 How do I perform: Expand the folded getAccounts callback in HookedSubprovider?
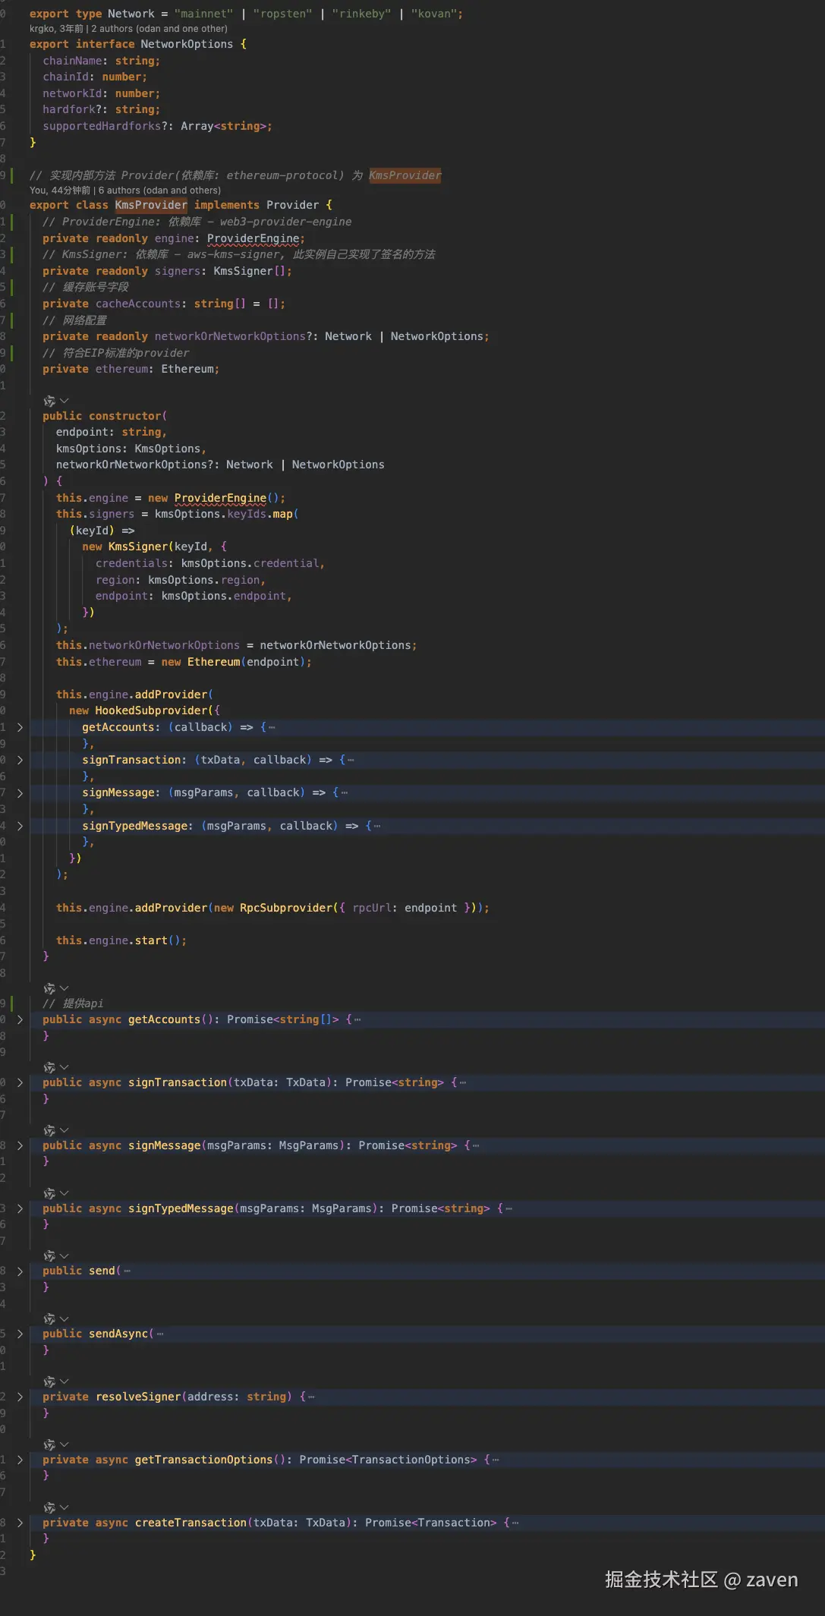20,727
